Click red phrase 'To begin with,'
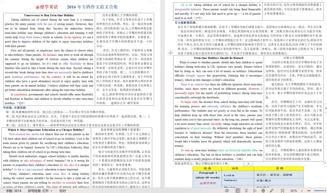The image size is (327, 193). (x=189, y=102)
